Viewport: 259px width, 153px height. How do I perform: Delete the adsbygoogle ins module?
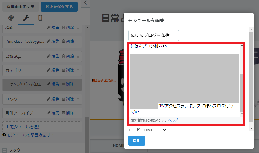click(x=68, y=41)
